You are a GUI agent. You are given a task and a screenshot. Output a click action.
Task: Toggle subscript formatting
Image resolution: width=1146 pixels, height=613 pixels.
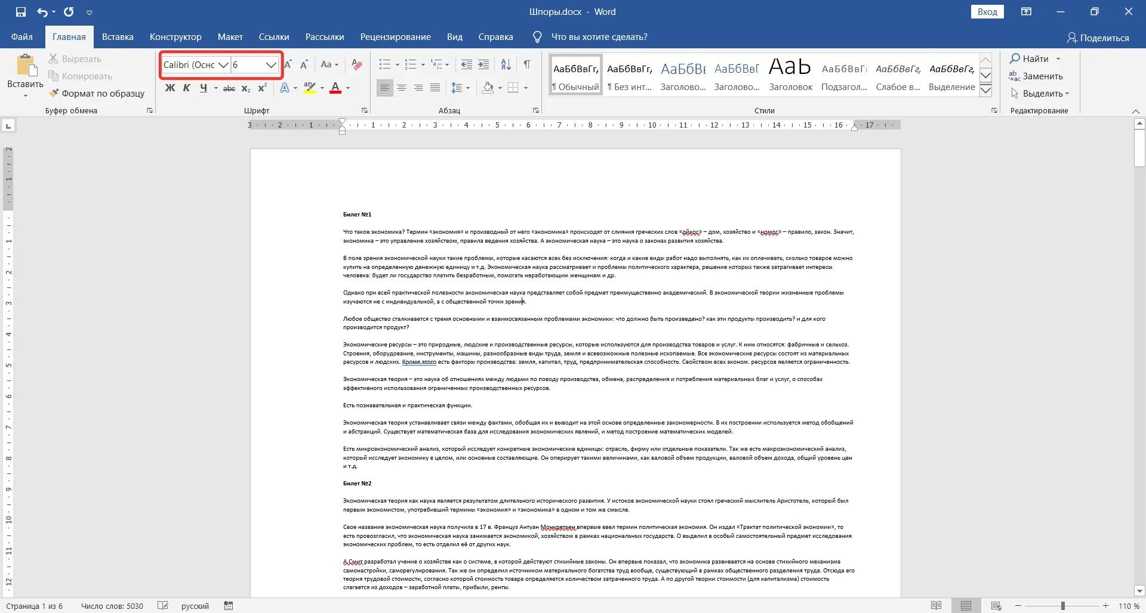(x=246, y=88)
